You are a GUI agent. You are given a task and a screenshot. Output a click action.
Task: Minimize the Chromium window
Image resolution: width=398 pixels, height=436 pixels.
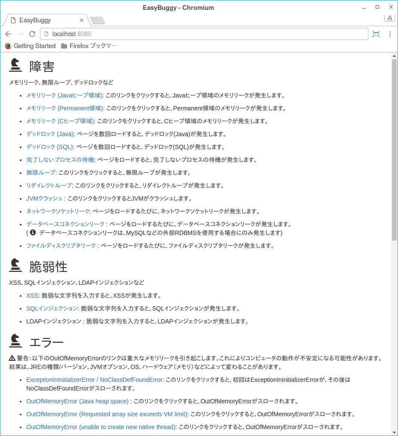pos(364,7)
